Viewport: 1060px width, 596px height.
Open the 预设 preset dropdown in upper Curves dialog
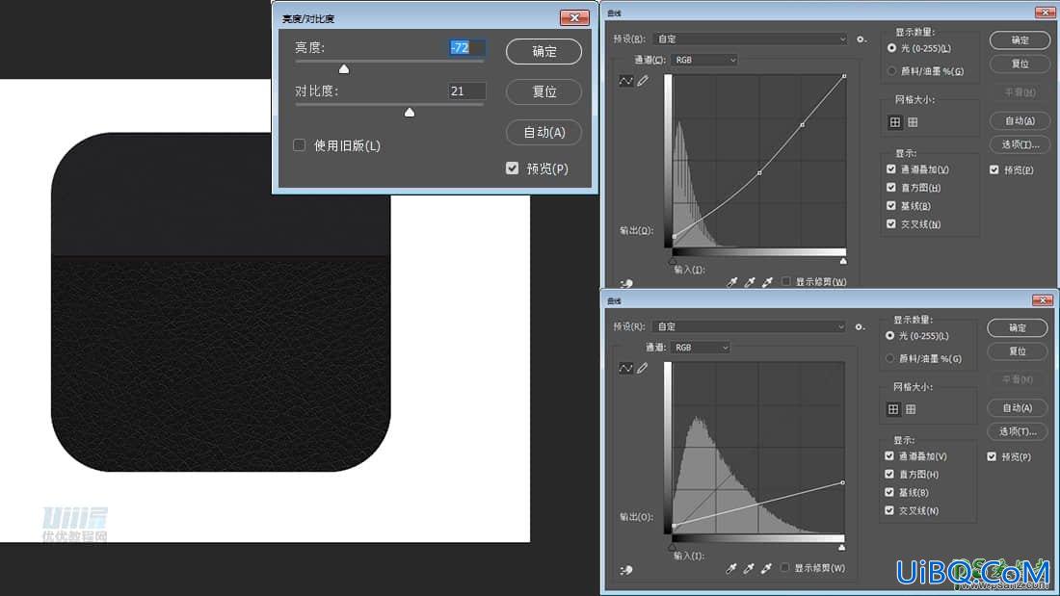tap(751, 39)
